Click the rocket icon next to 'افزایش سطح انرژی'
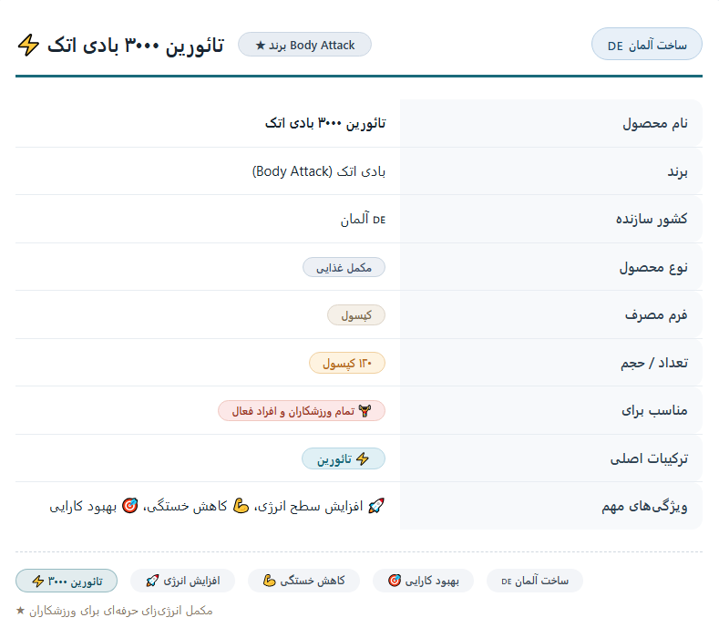Screen dimensions: 719x628 [376, 506]
